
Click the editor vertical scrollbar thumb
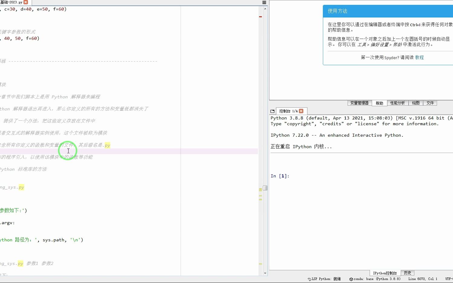(265, 188)
